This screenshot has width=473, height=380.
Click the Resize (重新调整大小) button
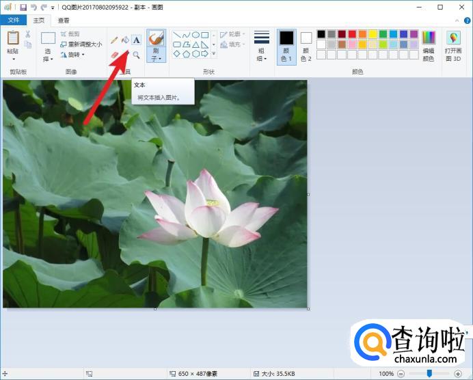pyautogui.click(x=80, y=44)
